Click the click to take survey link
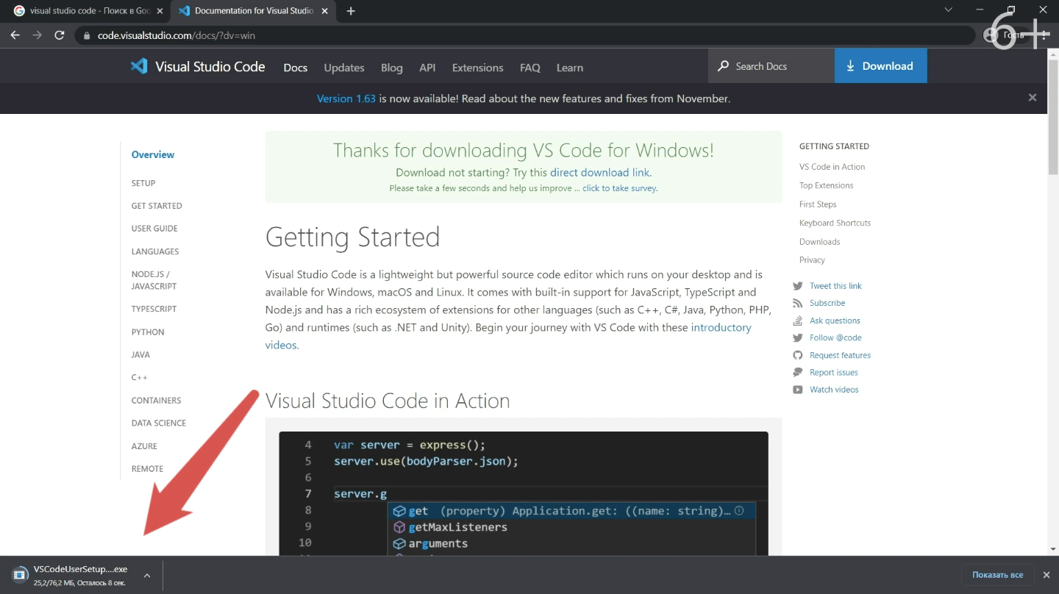This screenshot has height=594, width=1059. [x=620, y=188]
